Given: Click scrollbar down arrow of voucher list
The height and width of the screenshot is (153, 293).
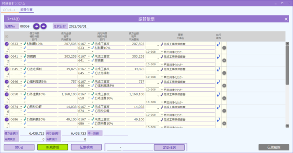Looking at the screenshot, I should [287, 126].
